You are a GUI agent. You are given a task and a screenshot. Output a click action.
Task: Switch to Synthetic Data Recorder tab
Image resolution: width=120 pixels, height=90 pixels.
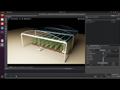click(x=104, y=45)
